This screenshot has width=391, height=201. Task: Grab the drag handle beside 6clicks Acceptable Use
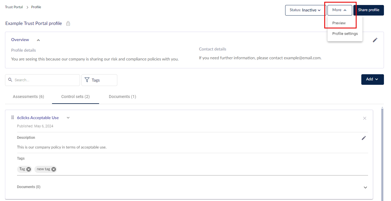(13, 118)
